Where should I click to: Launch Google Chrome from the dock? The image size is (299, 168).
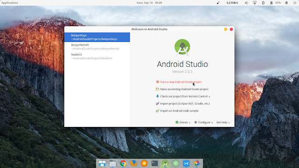[123, 163]
